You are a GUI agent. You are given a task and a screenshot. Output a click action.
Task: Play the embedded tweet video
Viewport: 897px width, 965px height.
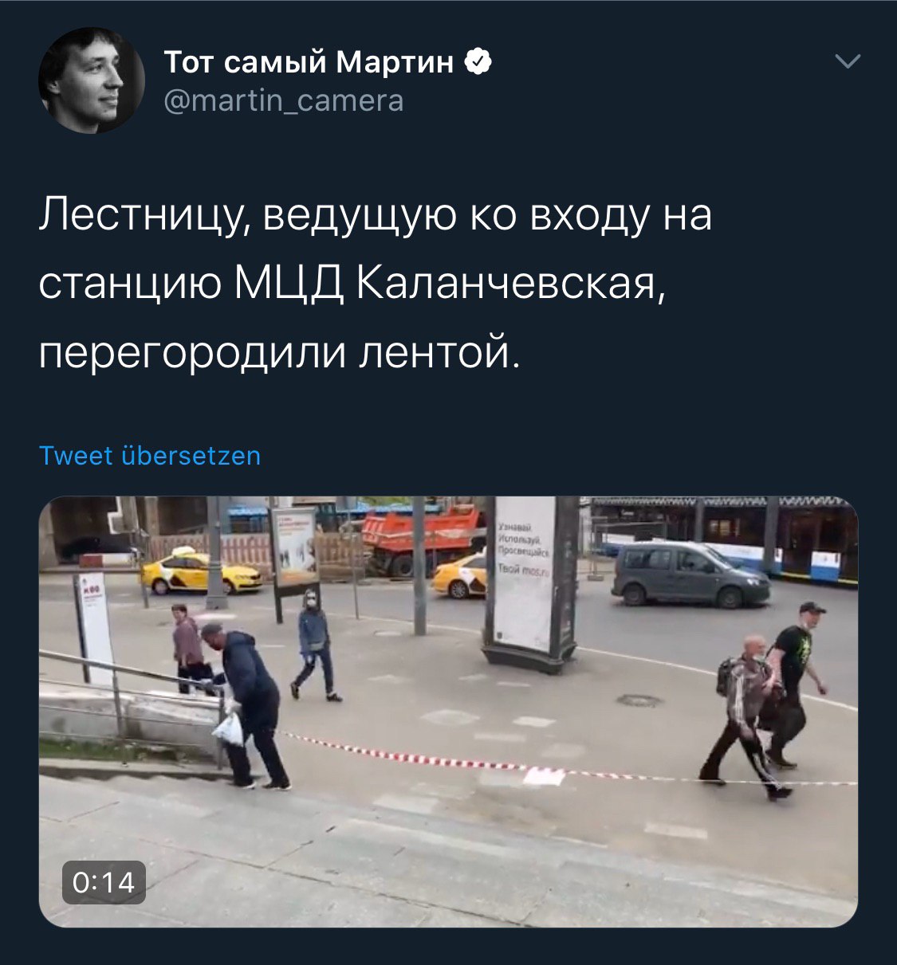click(x=448, y=712)
